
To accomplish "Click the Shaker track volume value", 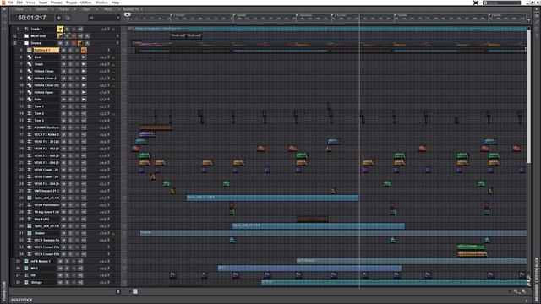I will click(x=103, y=233).
